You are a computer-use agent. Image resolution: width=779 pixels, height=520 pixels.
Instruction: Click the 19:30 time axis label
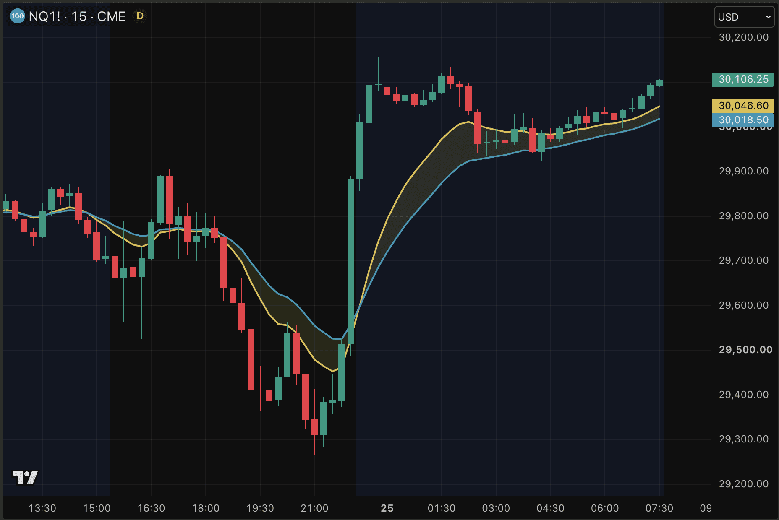260,508
